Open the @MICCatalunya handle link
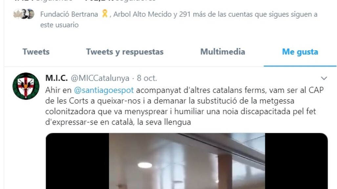Image resolution: width=337 pixels, height=189 pixels. tap(100, 78)
